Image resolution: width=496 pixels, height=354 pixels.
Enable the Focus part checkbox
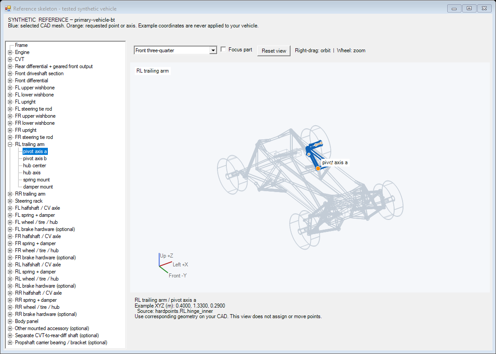pyautogui.click(x=223, y=50)
